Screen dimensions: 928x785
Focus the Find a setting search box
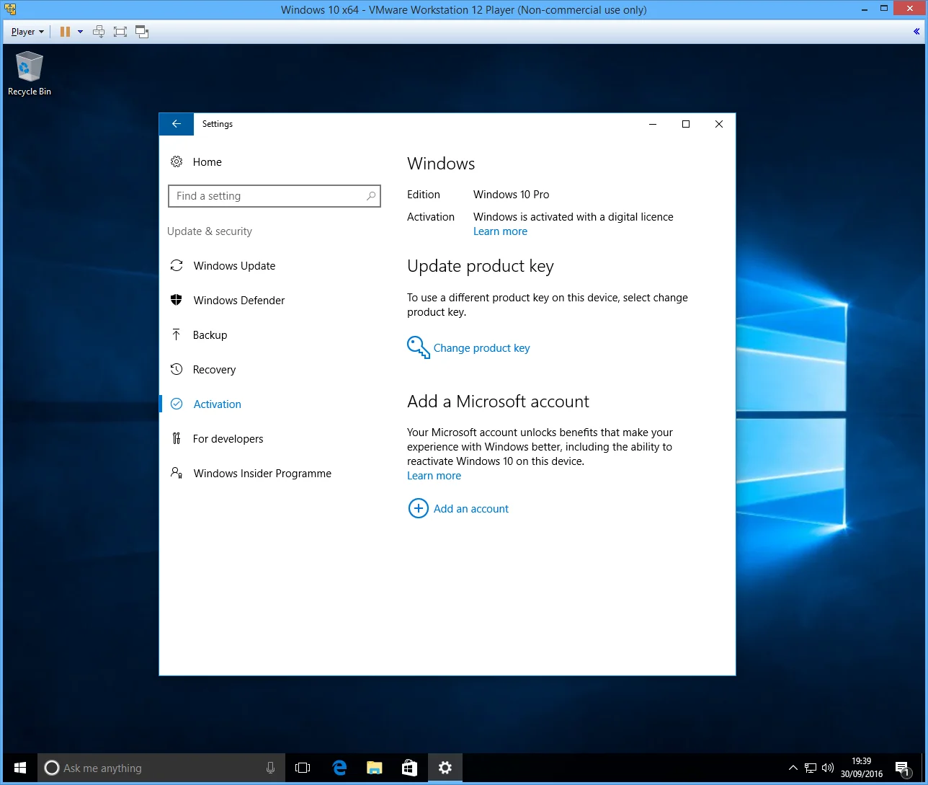point(274,196)
